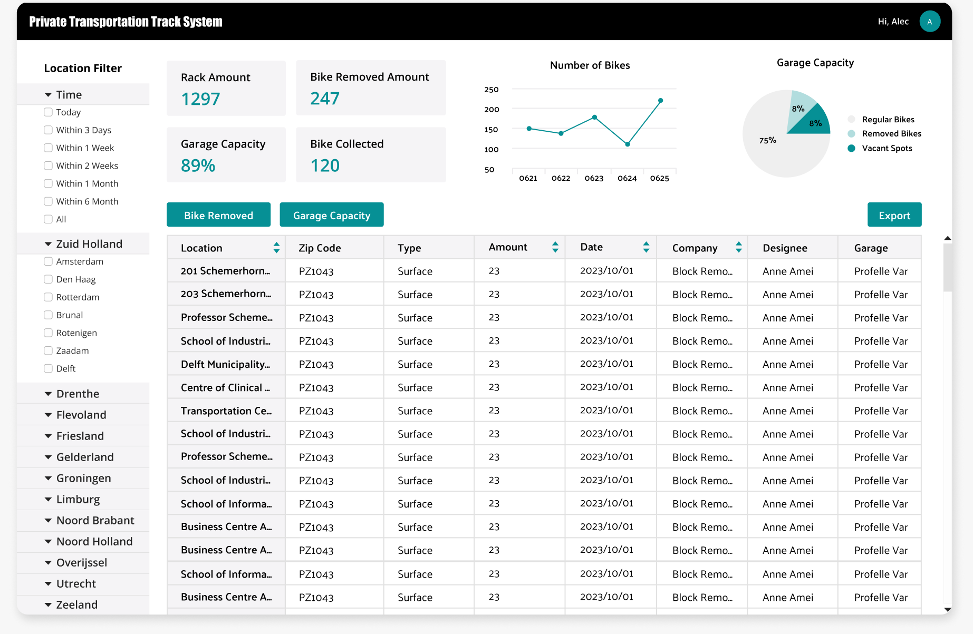Click the Vacant Spots legend dot
The height and width of the screenshot is (634, 973).
(851, 148)
